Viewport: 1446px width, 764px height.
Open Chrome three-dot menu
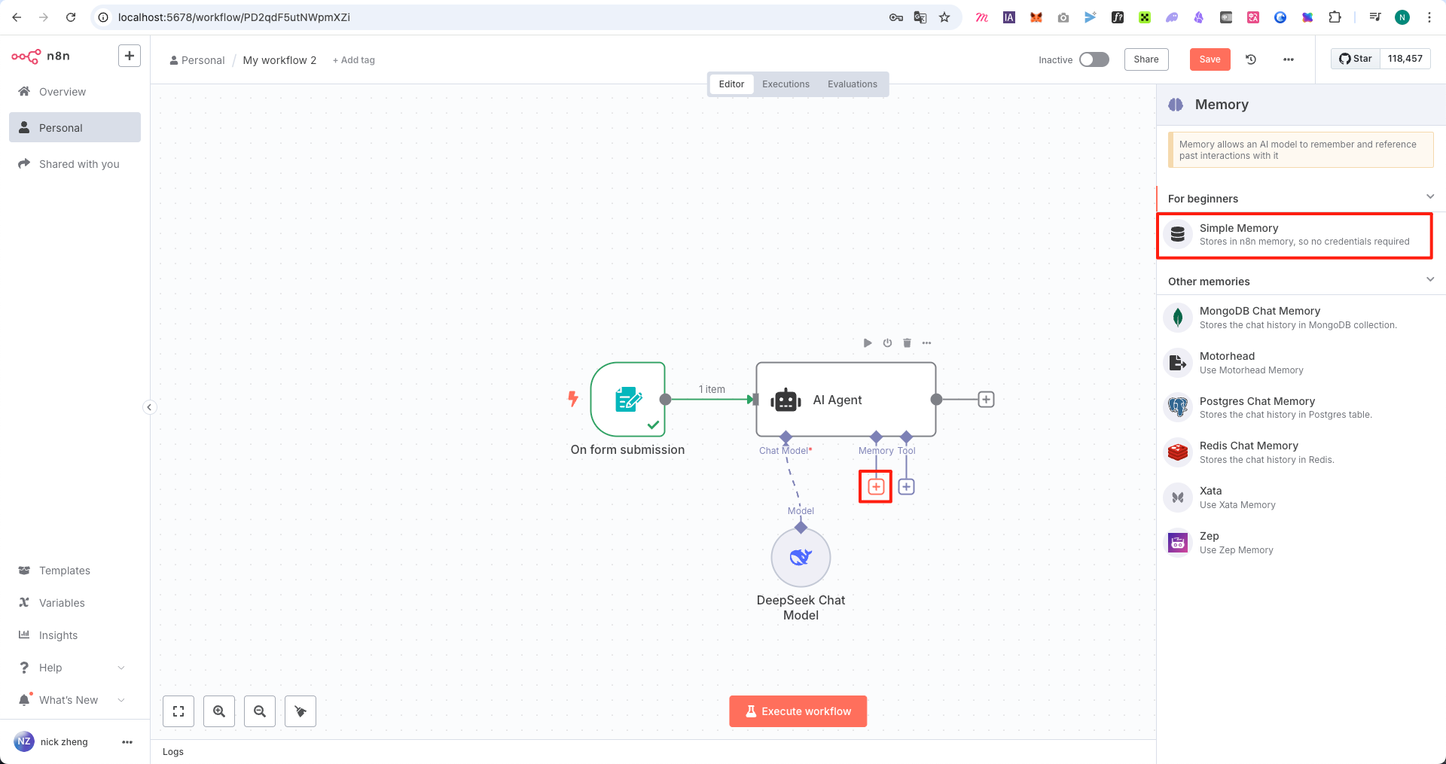(1429, 17)
